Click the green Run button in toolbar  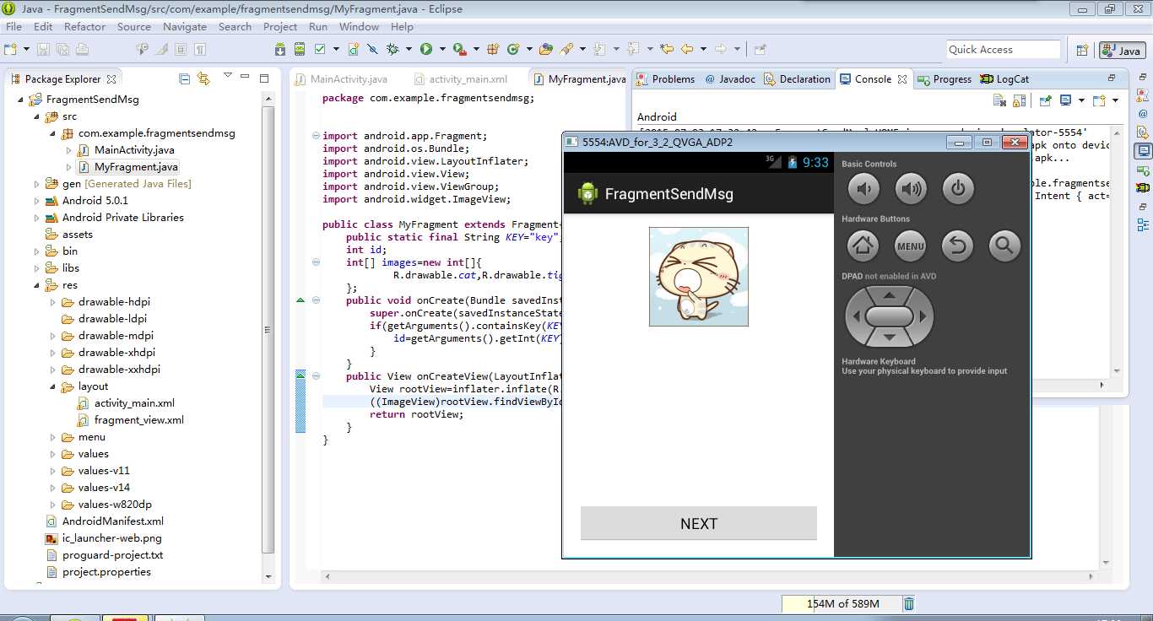click(x=426, y=50)
